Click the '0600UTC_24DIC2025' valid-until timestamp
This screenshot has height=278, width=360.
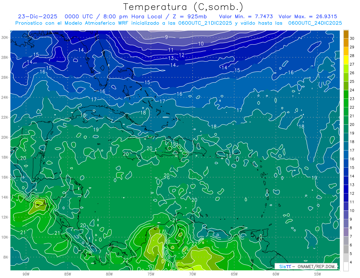(315, 23)
